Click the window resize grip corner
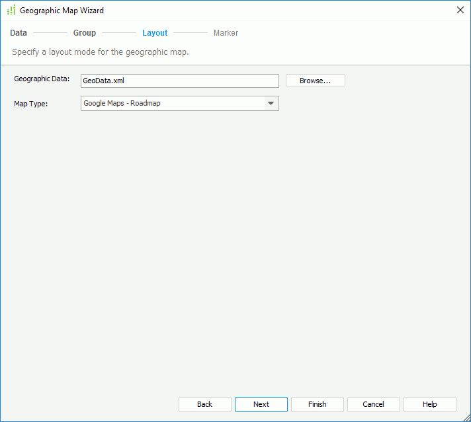This screenshot has width=471, height=422. (x=466, y=417)
